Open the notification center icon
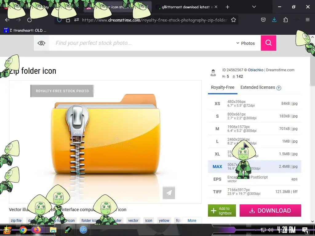Screen dimensions: 315x236 click(305, 230)
